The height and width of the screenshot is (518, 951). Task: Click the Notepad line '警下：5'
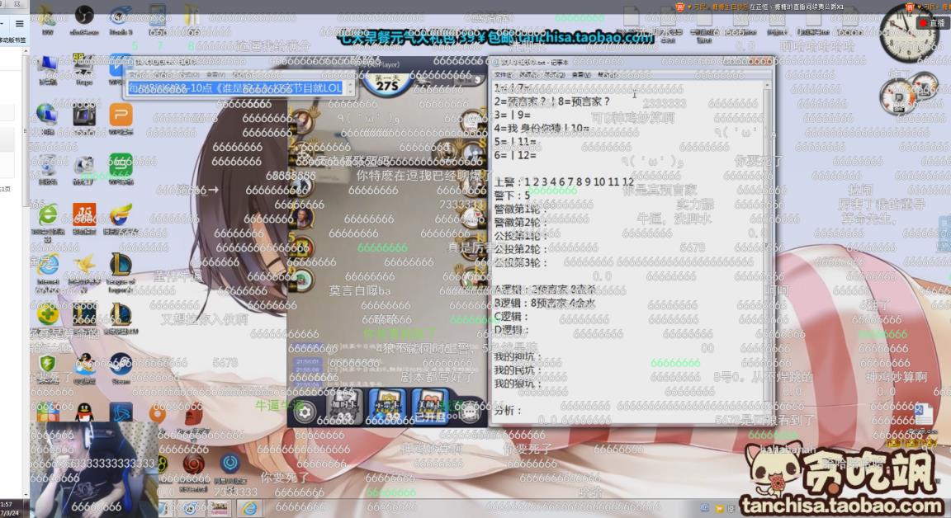[512, 195]
